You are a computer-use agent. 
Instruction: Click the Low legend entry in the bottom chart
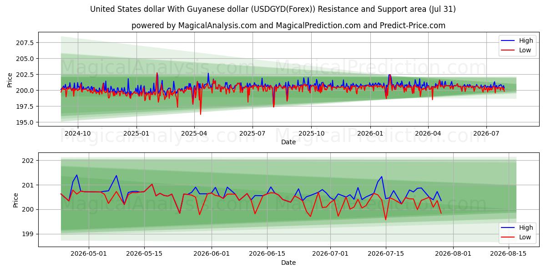point(516,237)
